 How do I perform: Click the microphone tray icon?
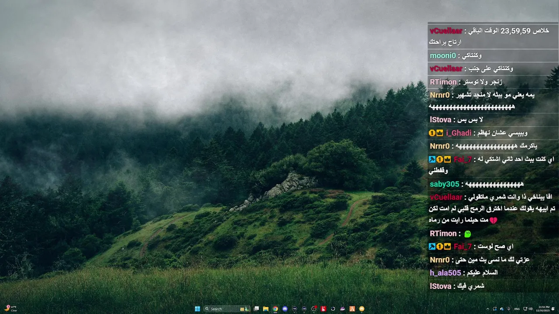click(x=509, y=309)
